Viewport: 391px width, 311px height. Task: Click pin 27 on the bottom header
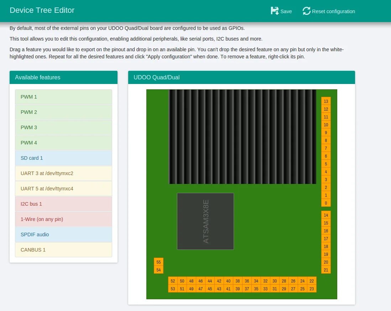pyautogui.click(x=293, y=289)
